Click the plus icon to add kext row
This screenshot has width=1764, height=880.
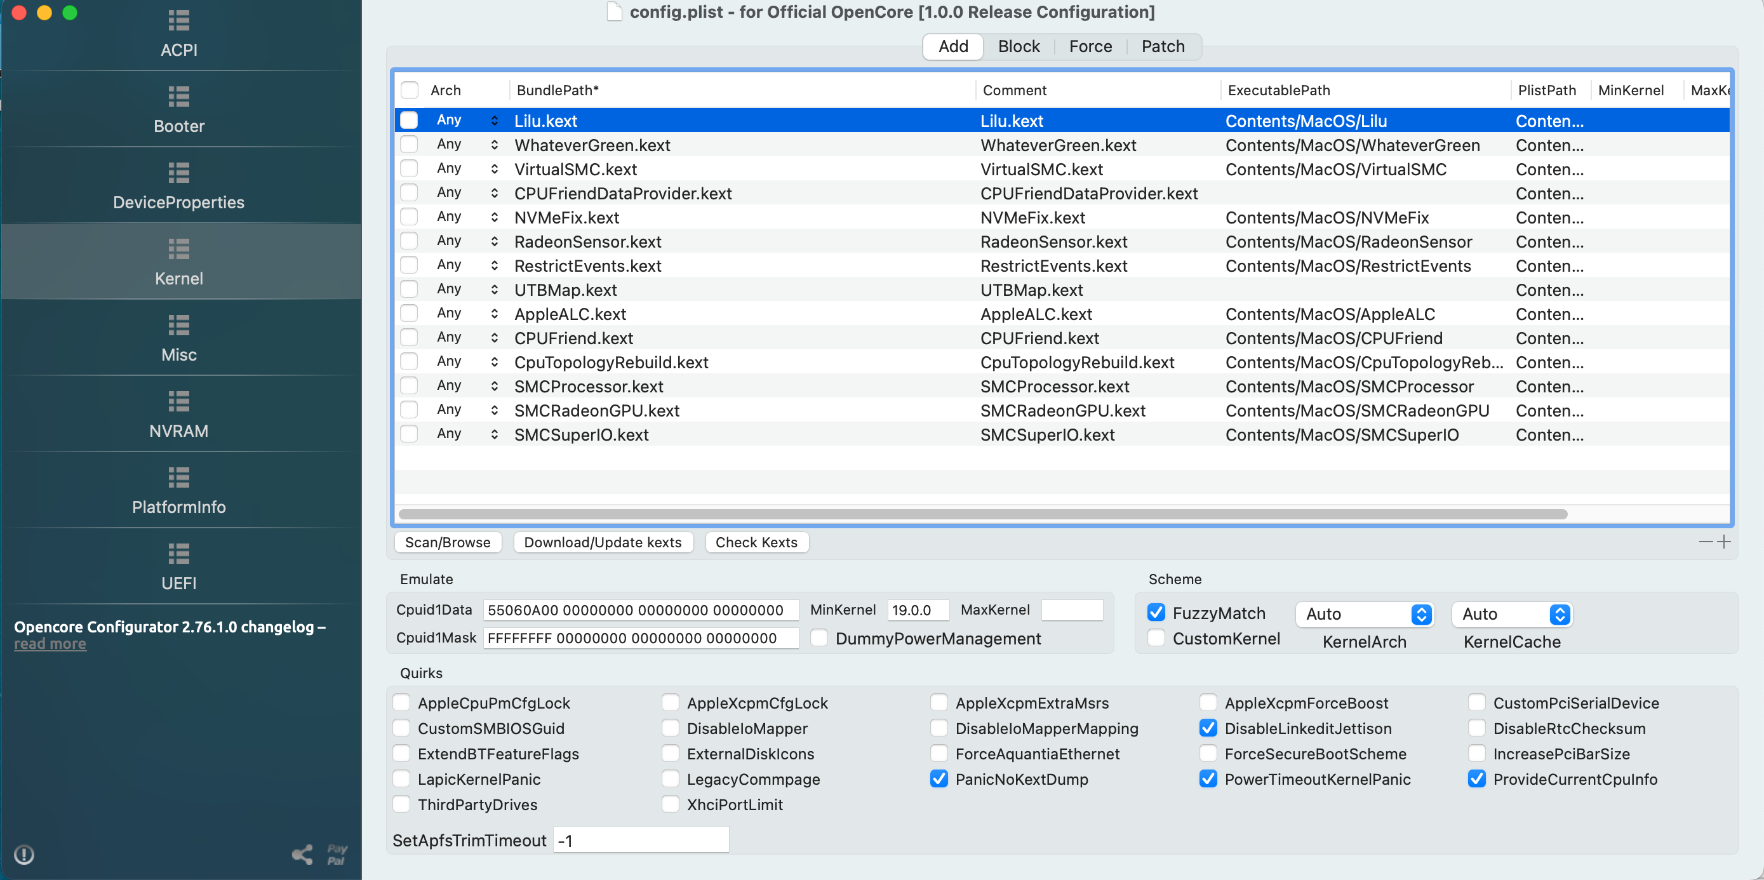tap(1724, 542)
